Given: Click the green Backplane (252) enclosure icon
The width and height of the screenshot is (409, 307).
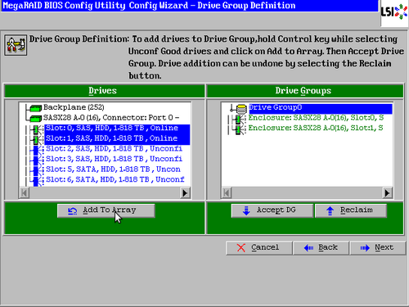Looking at the screenshot, I should [35, 108].
